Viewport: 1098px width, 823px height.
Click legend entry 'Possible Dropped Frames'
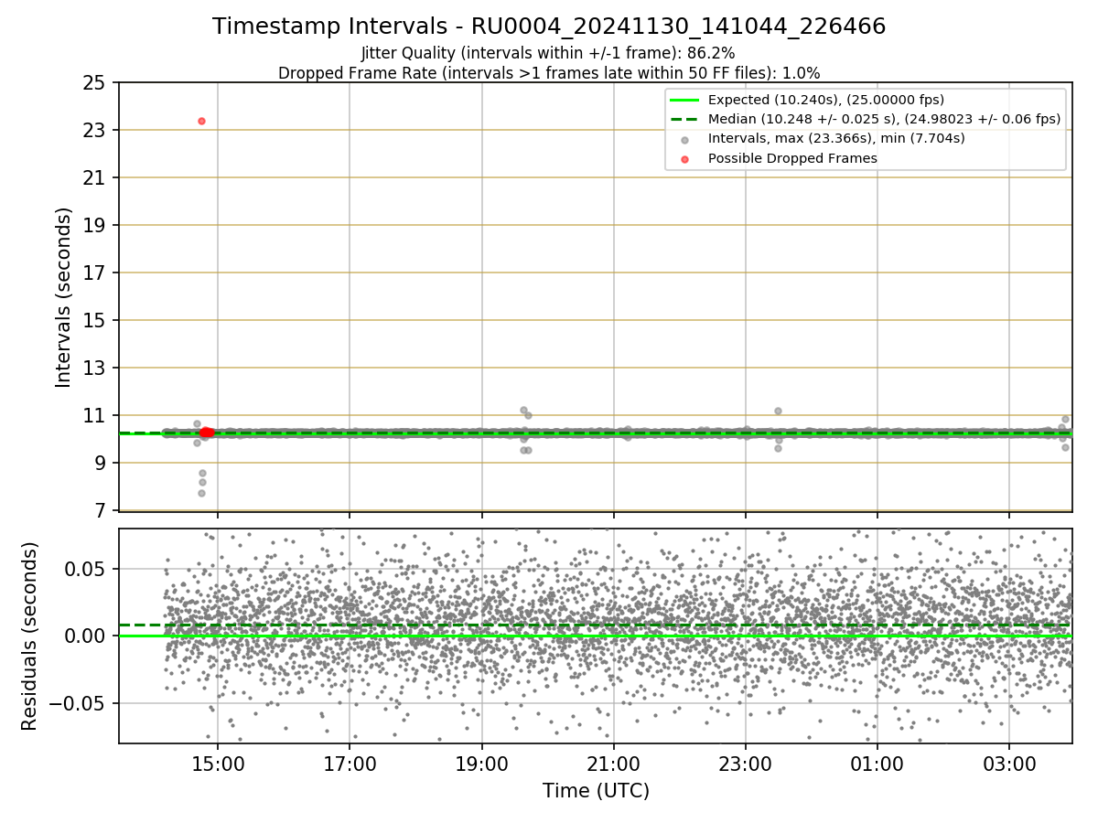(x=792, y=158)
